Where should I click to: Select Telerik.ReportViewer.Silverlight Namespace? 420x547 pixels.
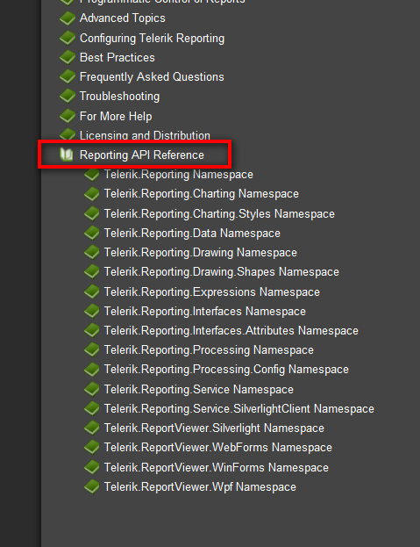(214, 428)
